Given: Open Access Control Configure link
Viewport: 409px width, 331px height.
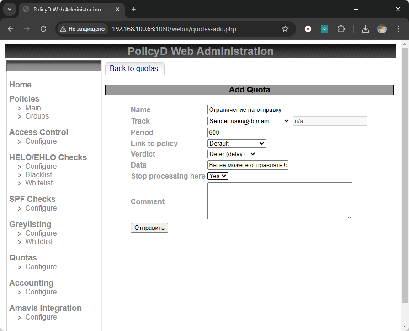Looking at the screenshot, I should tap(41, 141).
